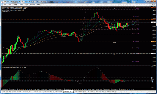157x94 pixels.
Task: Switch to the USDCHF,Daily chart tab
Action: (89, 91)
